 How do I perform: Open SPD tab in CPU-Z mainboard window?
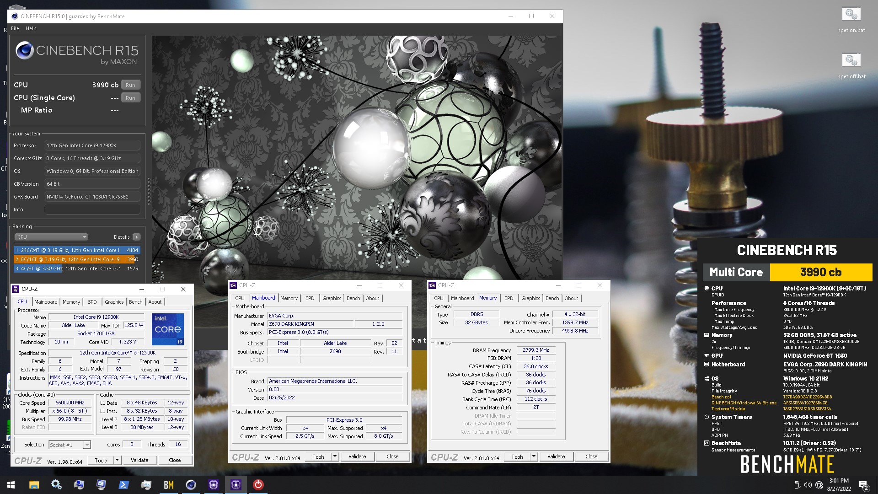click(x=310, y=298)
